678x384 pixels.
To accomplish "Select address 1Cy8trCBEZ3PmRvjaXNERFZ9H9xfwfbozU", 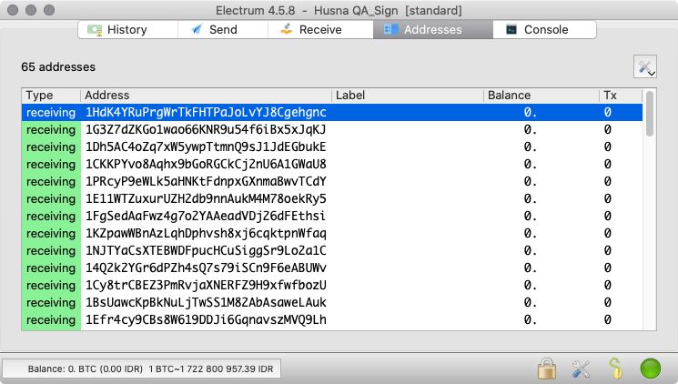I will (206, 286).
